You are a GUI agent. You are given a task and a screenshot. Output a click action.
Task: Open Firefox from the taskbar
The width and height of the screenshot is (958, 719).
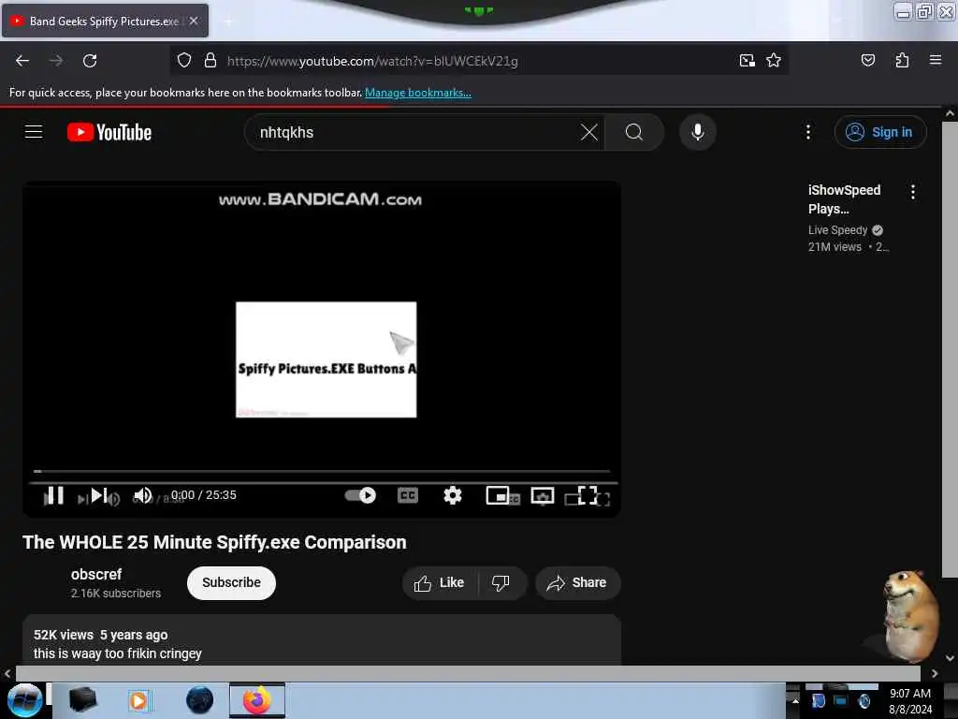(257, 700)
